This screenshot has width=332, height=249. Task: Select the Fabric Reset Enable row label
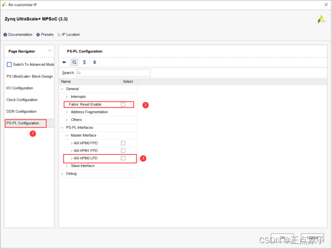click(x=85, y=105)
